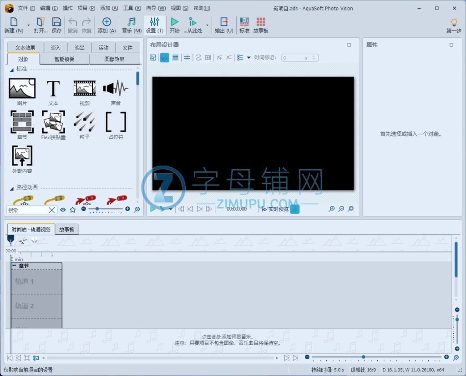466x376 pixels.
Task: Switch to the 文本效果 tab
Action: [25, 48]
